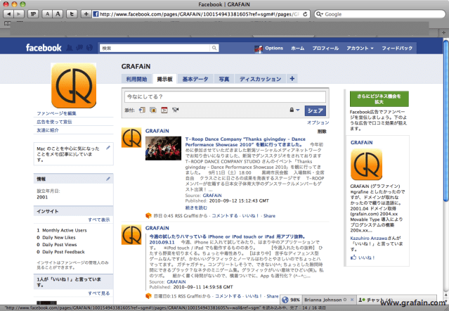Attach a link with the first attachment icon
This screenshot has width=449, height=311.
point(142,110)
